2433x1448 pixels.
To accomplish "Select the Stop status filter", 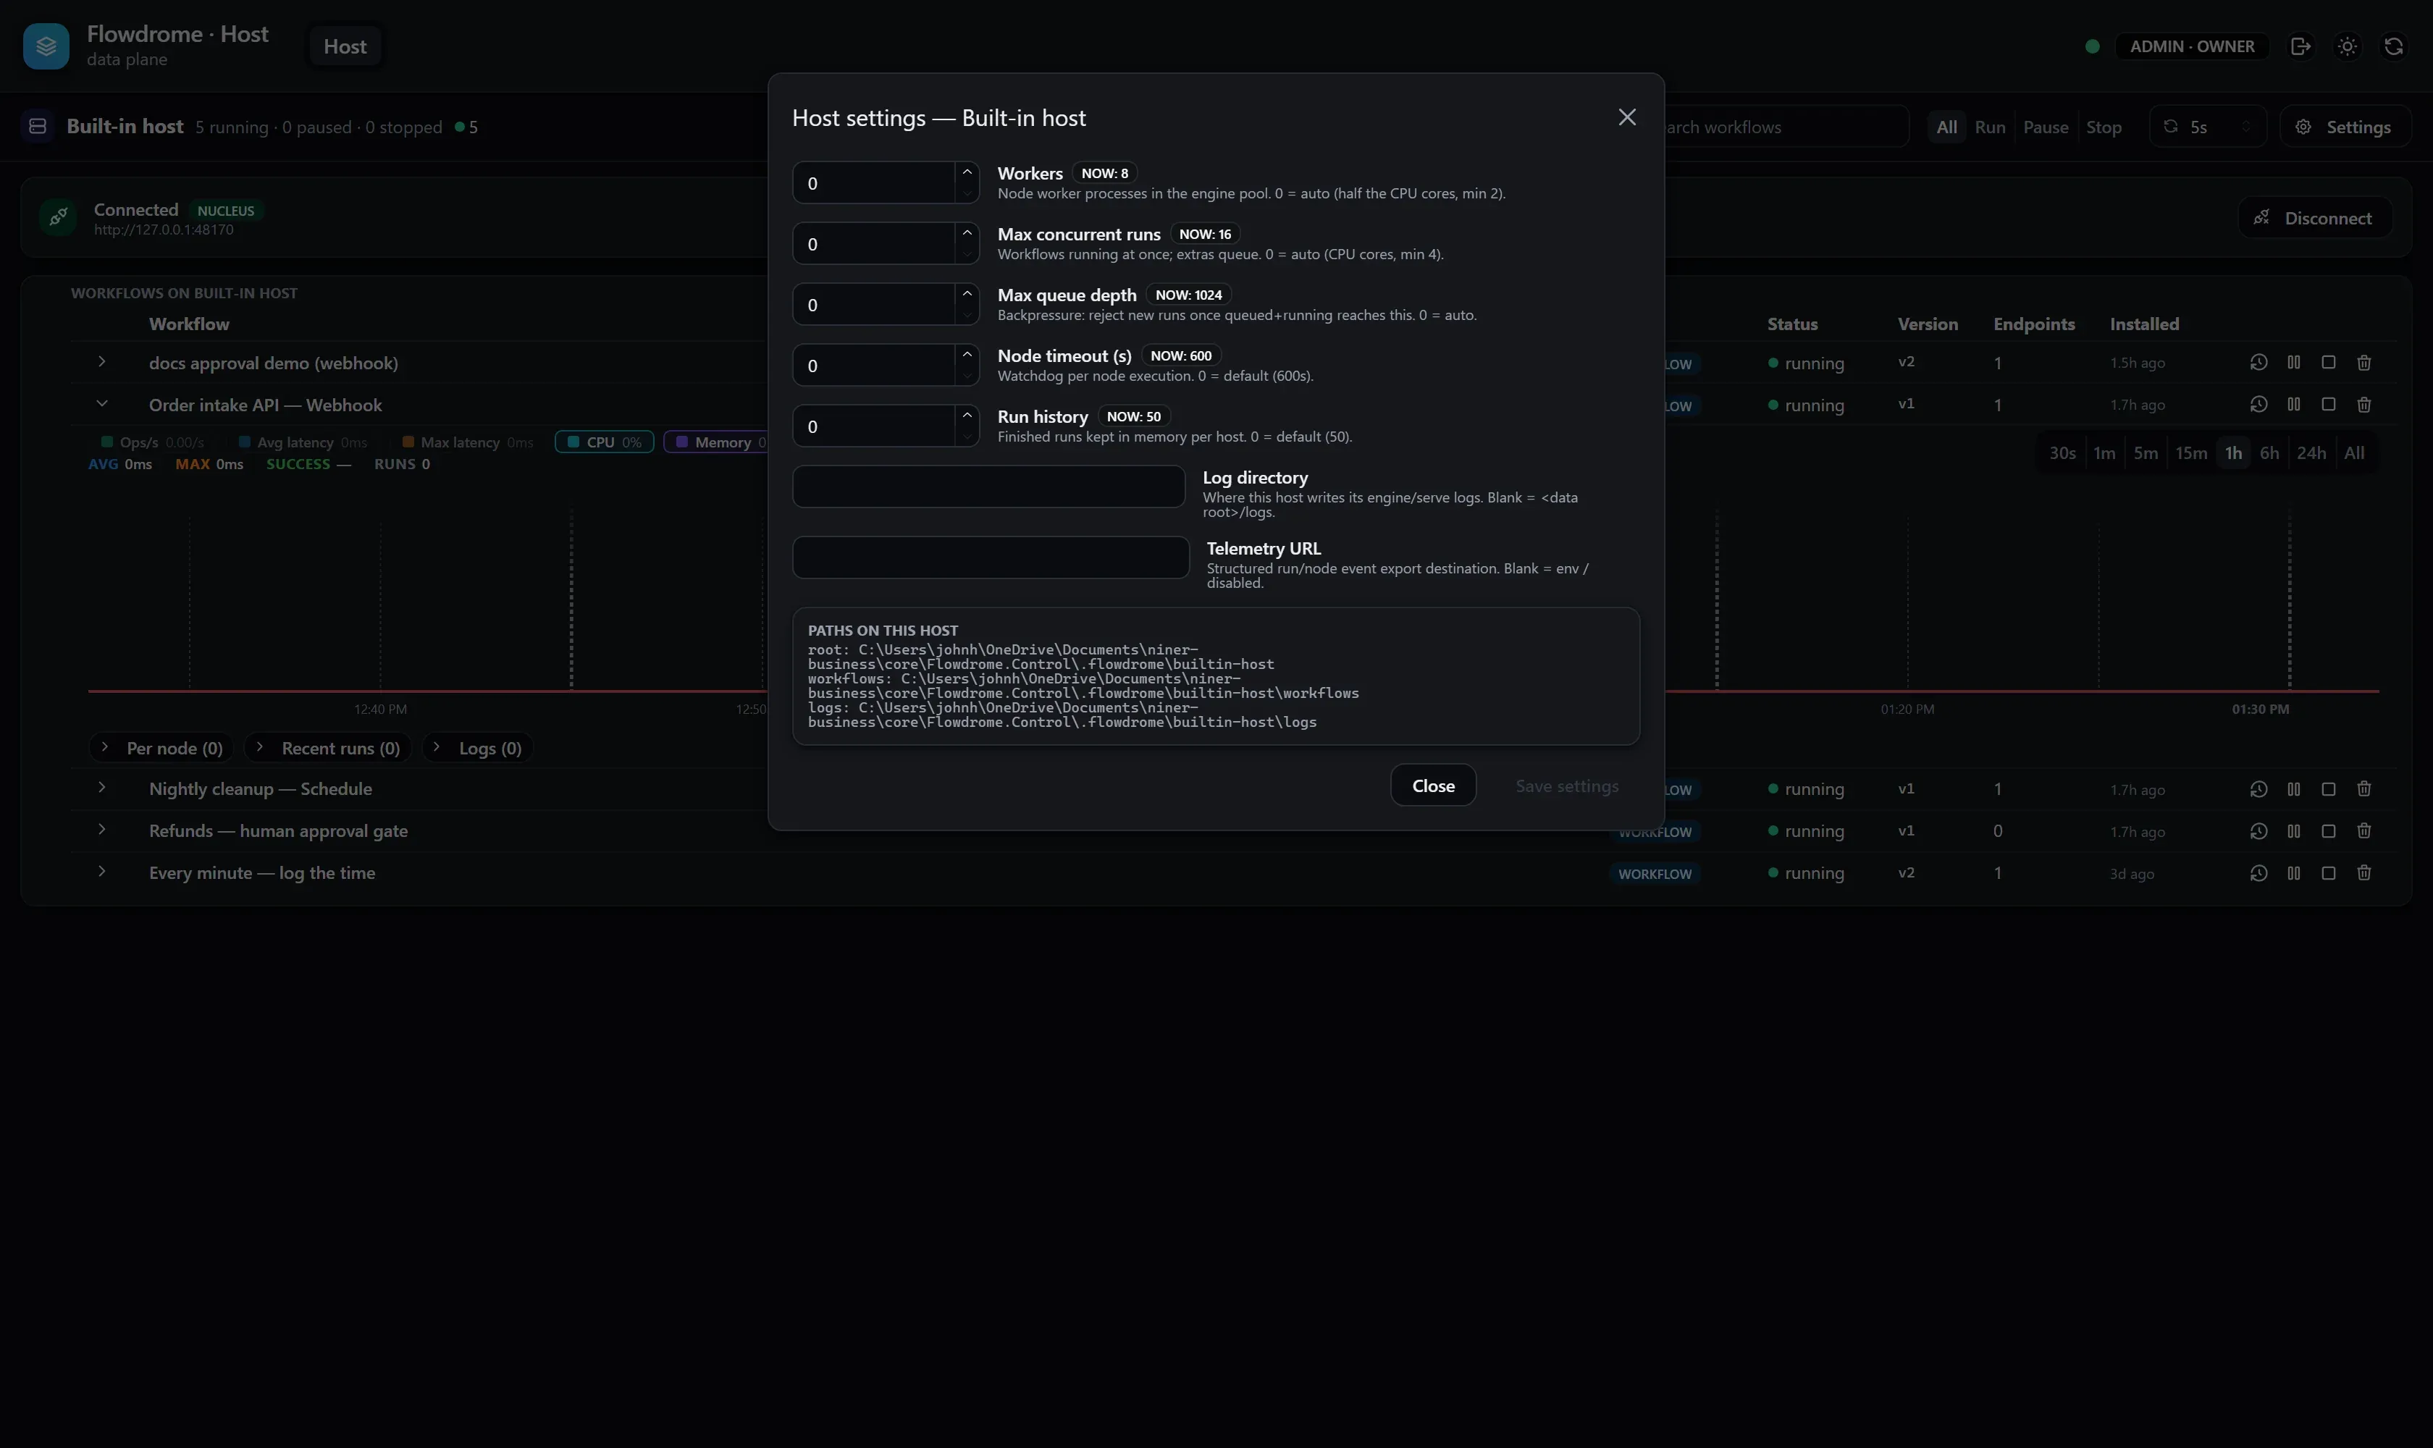I will coord(2103,127).
